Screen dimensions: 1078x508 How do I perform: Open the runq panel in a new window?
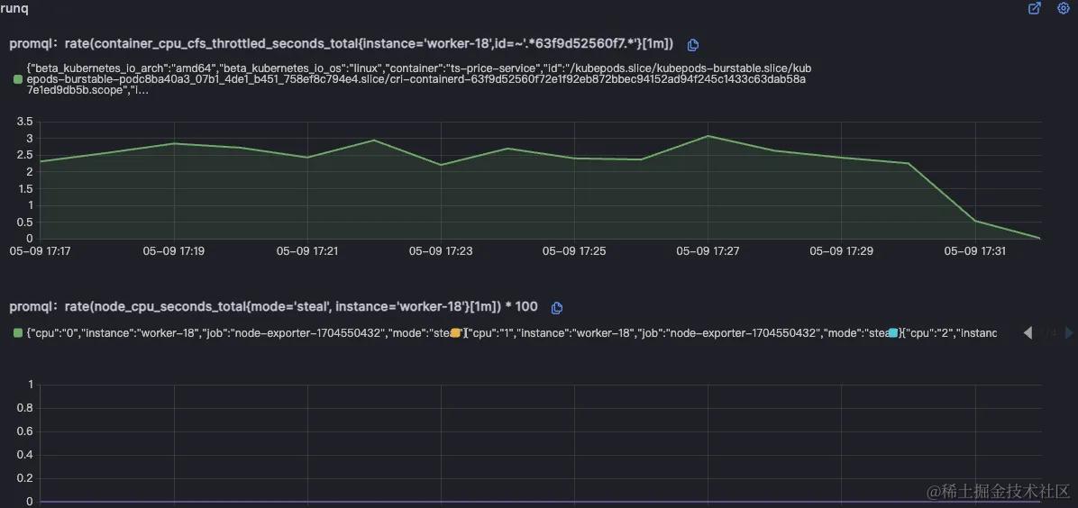pyautogui.click(x=1034, y=8)
